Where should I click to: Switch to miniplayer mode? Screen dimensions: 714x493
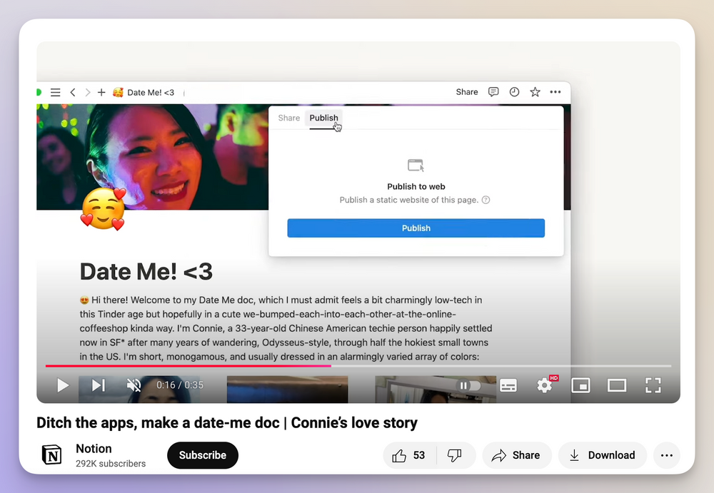pos(580,385)
